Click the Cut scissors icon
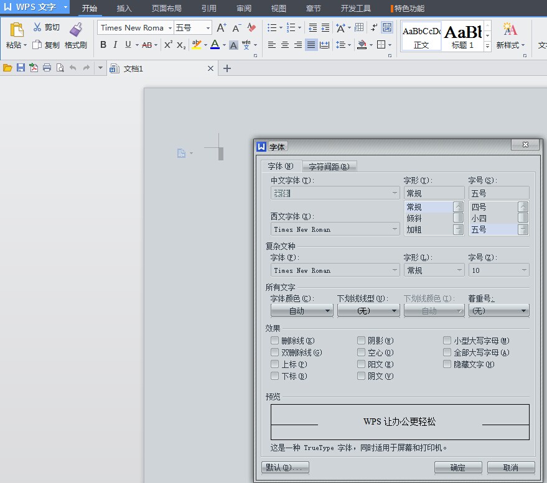Viewport: 547px width, 483px height. coord(37,27)
